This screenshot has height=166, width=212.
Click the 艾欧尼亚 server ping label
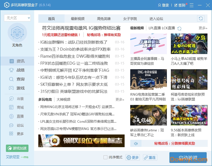pyautogui.click(x=17, y=157)
